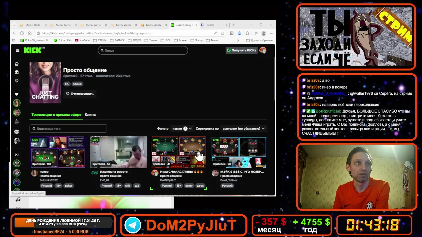This screenshot has width=422, height=237.
Task: Open the покер stream thumbnail
Action: pos(58,152)
